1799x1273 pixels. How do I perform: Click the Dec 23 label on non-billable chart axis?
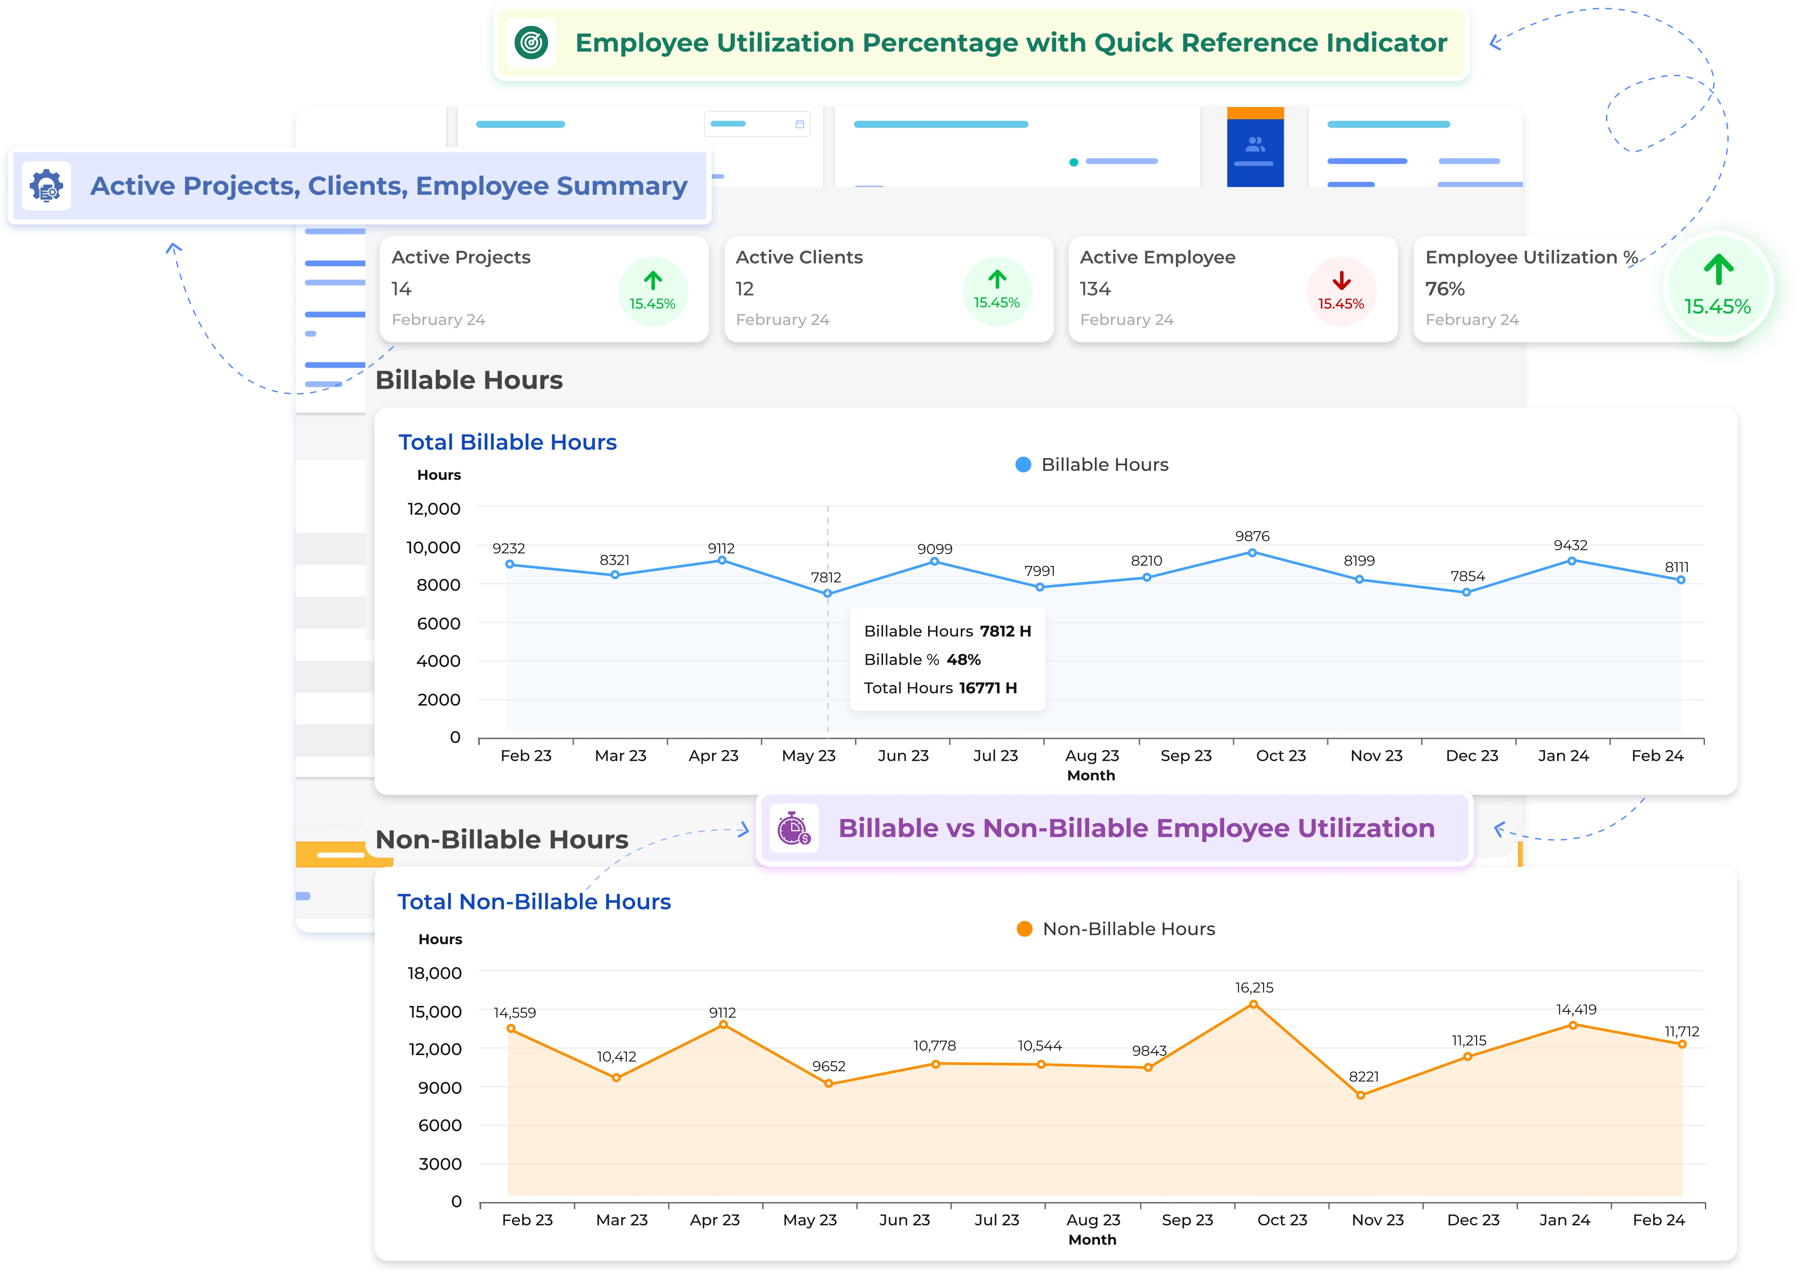(x=1472, y=1220)
